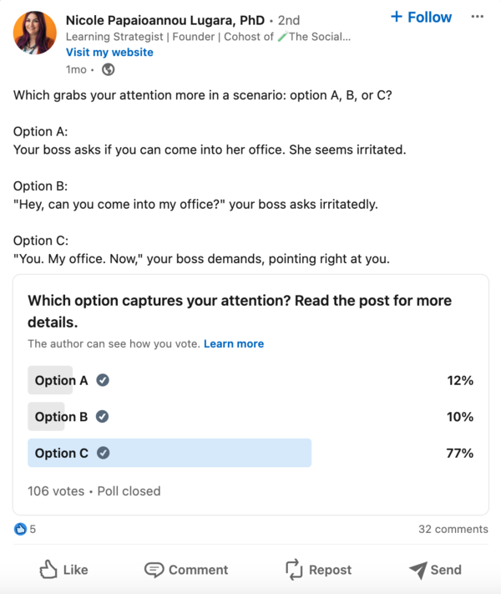Click the Learning Strategist headline text
Image resolution: width=501 pixels, height=594 pixels.
coord(207,37)
